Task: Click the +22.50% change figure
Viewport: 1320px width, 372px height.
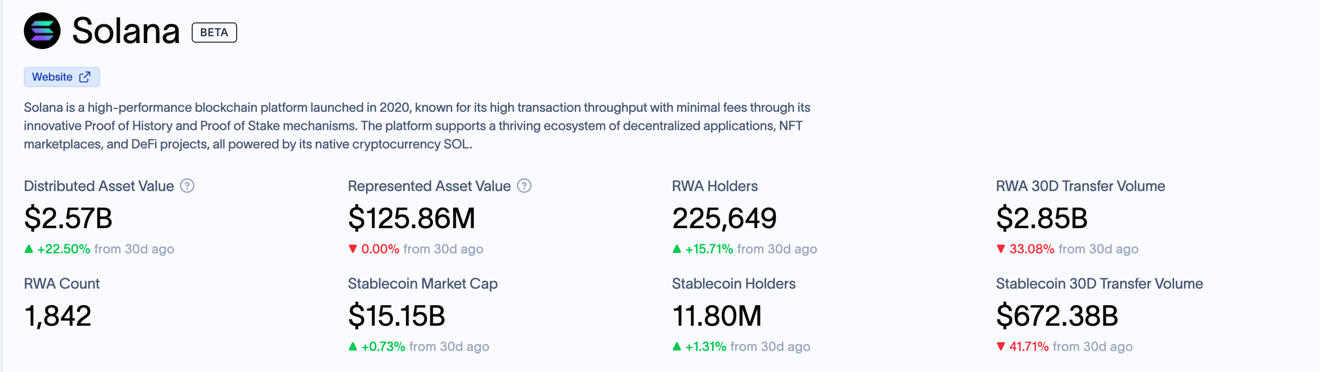Action: (x=64, y=249)
